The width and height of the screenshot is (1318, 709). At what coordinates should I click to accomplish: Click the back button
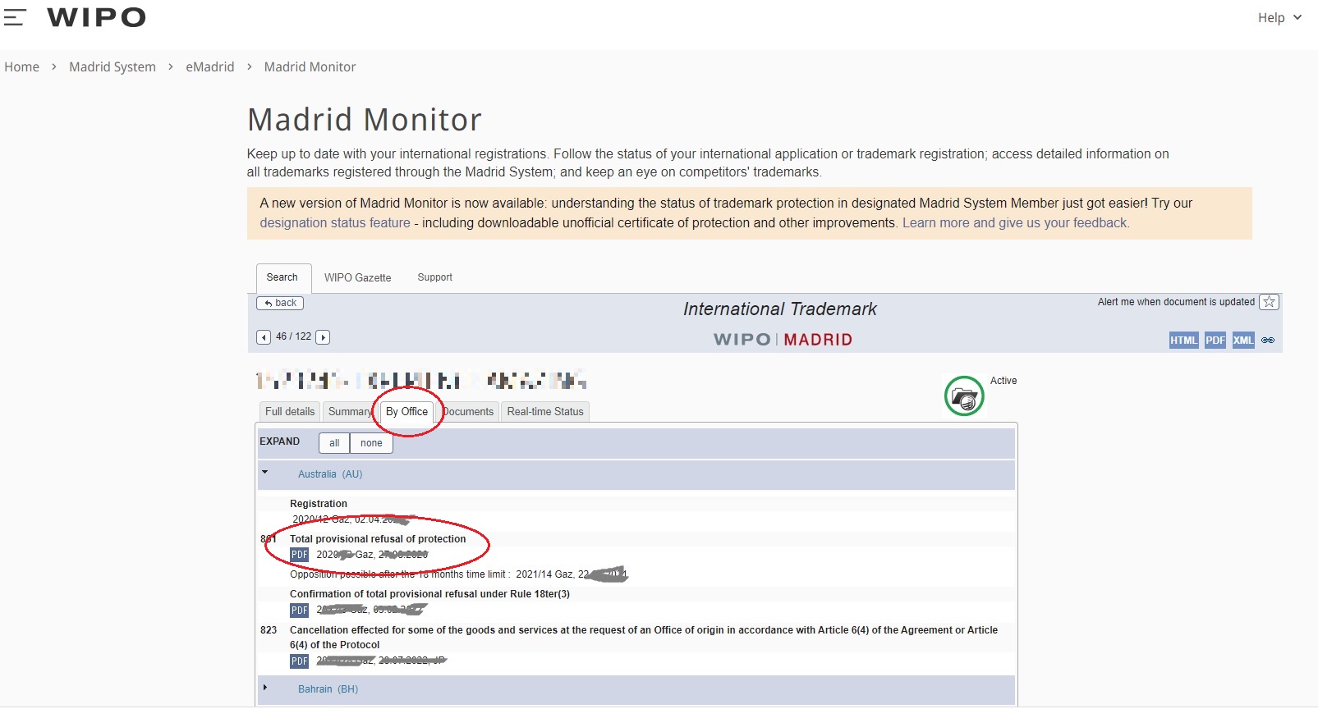280,303
